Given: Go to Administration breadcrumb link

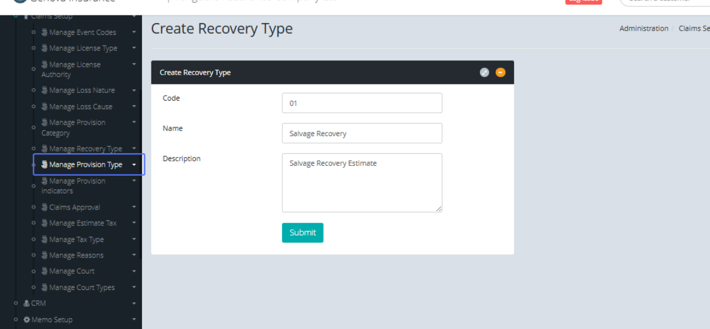Looking at the screenshot, I should (644, 28).
